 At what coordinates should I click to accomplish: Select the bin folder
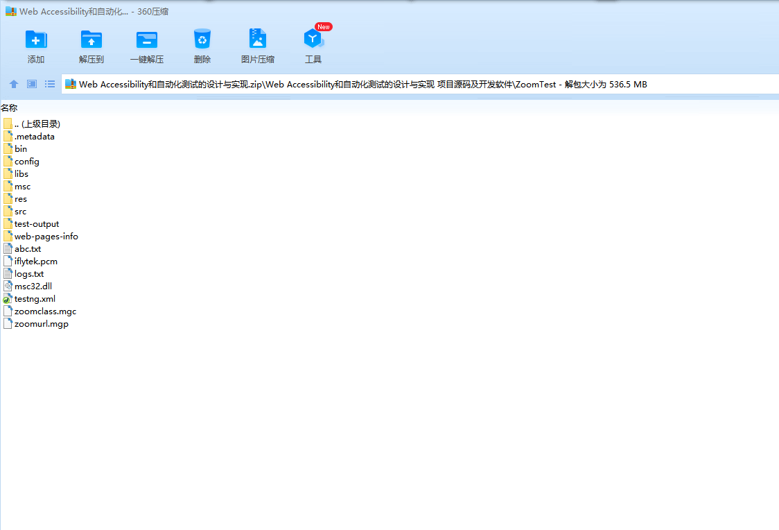15,148
